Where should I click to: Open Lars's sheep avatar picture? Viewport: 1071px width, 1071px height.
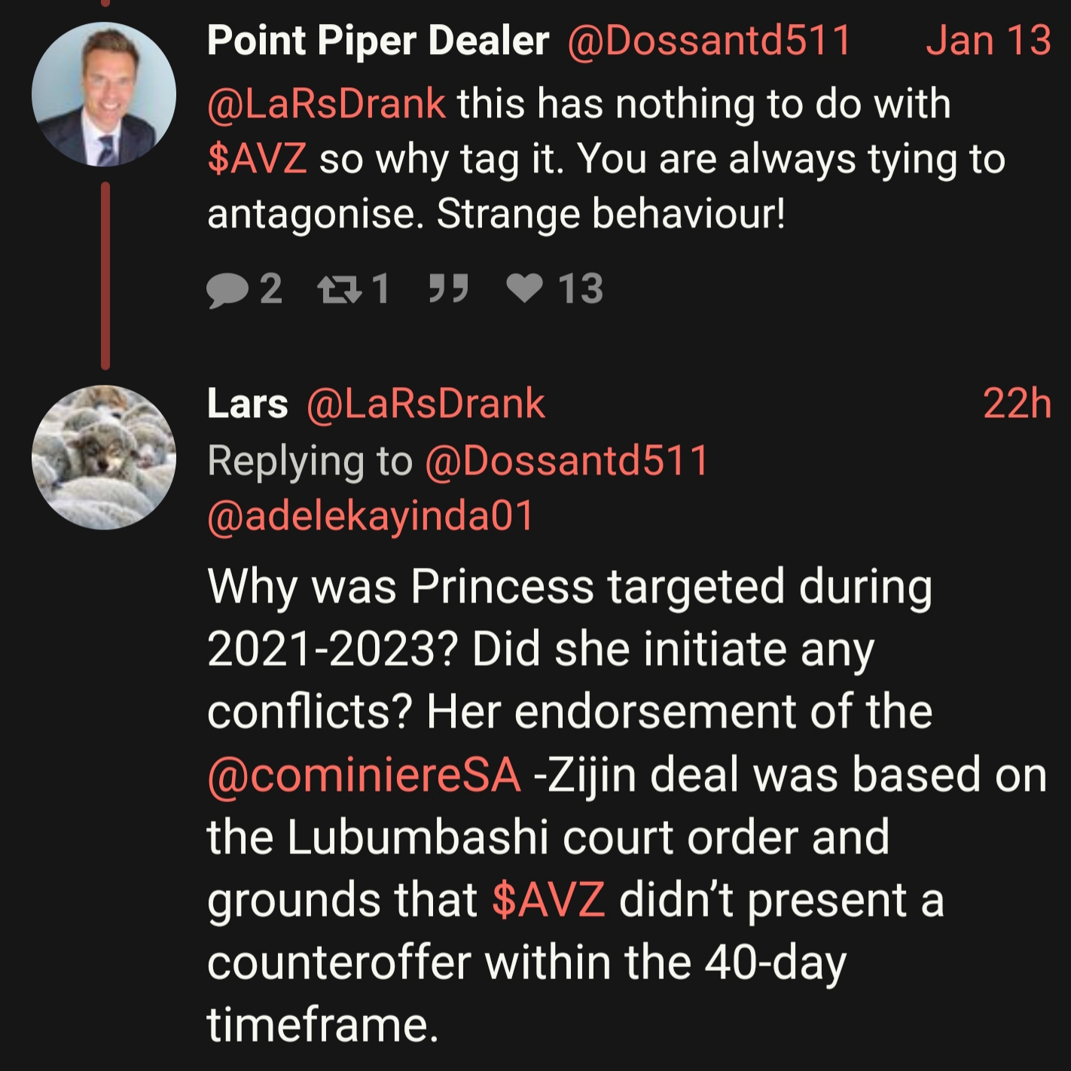click(x=104, y=457)
